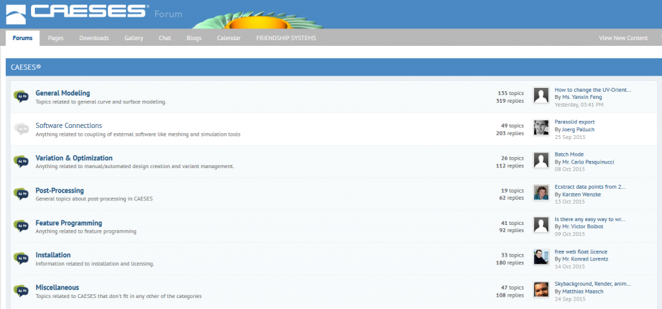Open Joerg Palluch's avatar photo

pyautogui.click(x=541, y=127)
